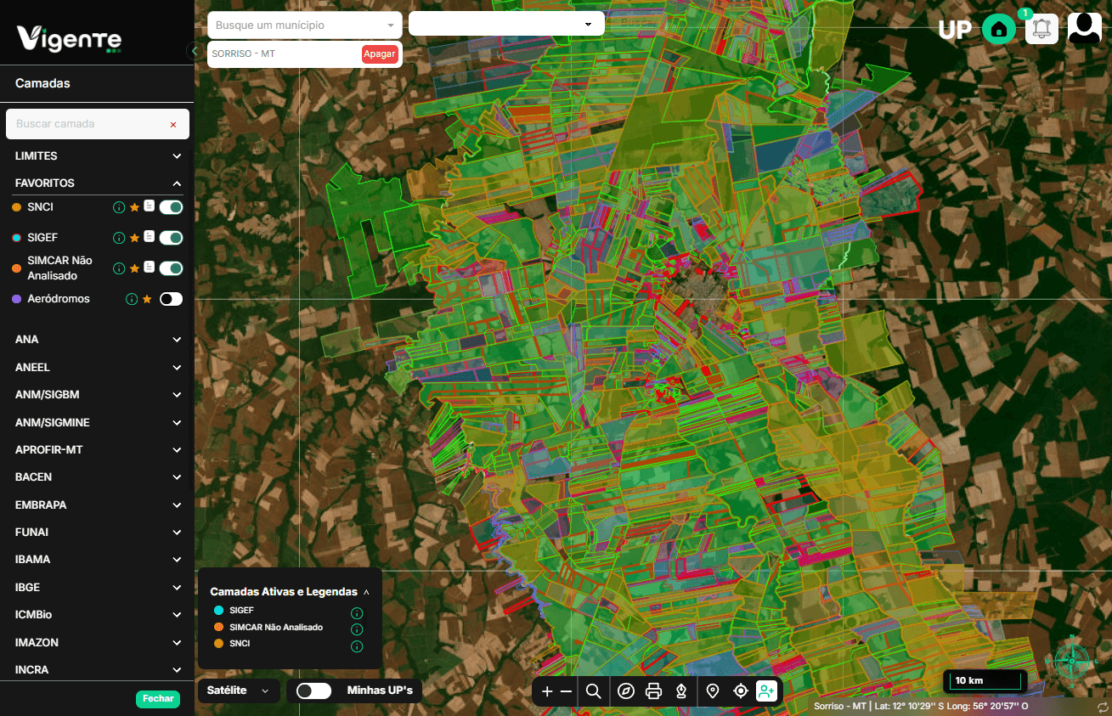1112x716 pixels.
Task: Expand the BACEN layer group
Action: coord(97,477)
